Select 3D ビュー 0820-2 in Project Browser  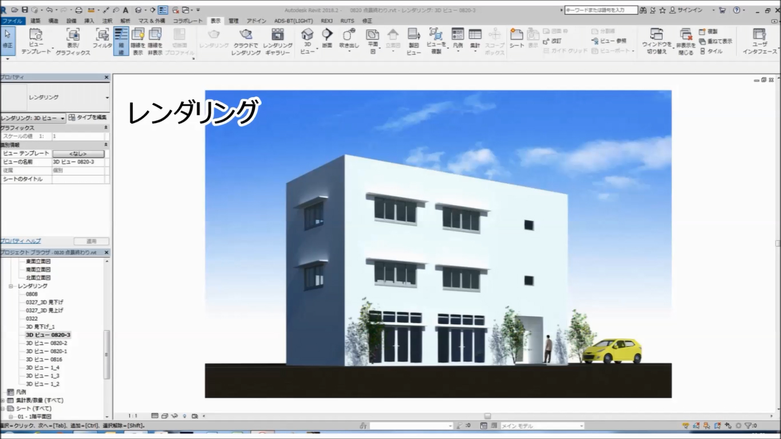pos(46,343)
